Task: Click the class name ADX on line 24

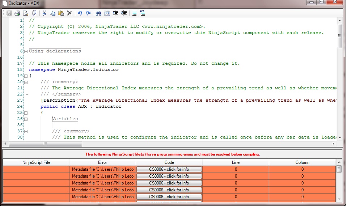Action: [x=82, y=106]
